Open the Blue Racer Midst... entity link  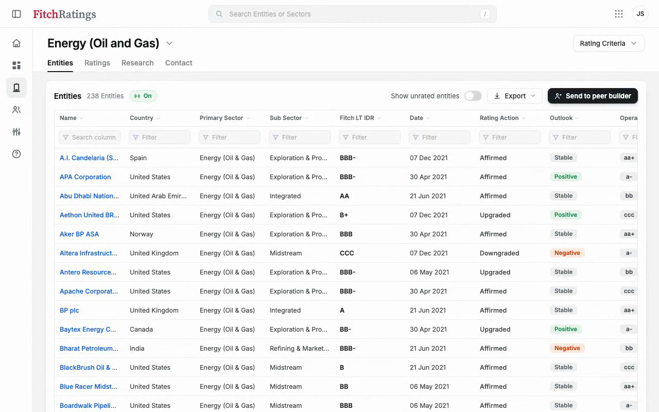click(89, 386)
